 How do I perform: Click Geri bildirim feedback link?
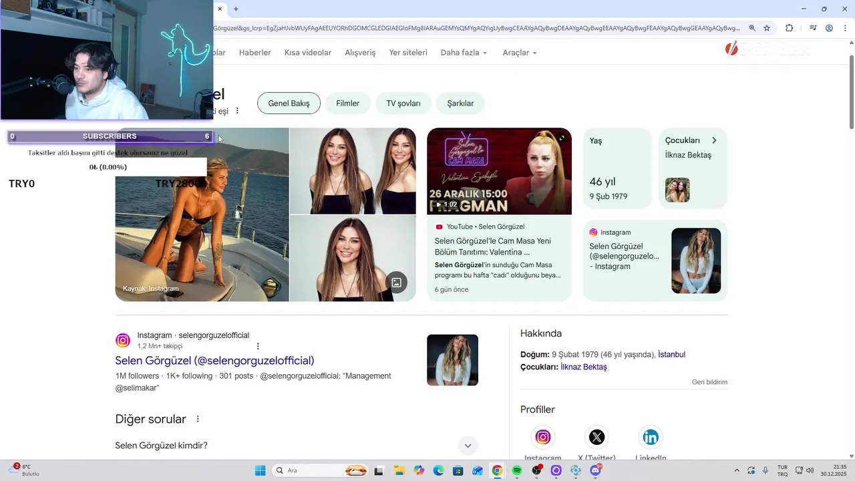click(x=709, y=382)
